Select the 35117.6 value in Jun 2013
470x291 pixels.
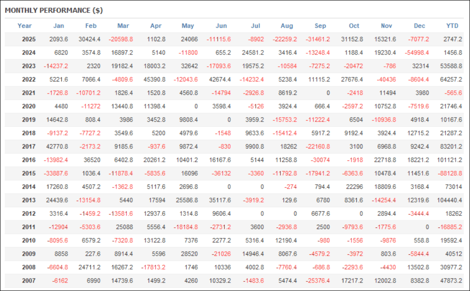[x=219, y=200]
